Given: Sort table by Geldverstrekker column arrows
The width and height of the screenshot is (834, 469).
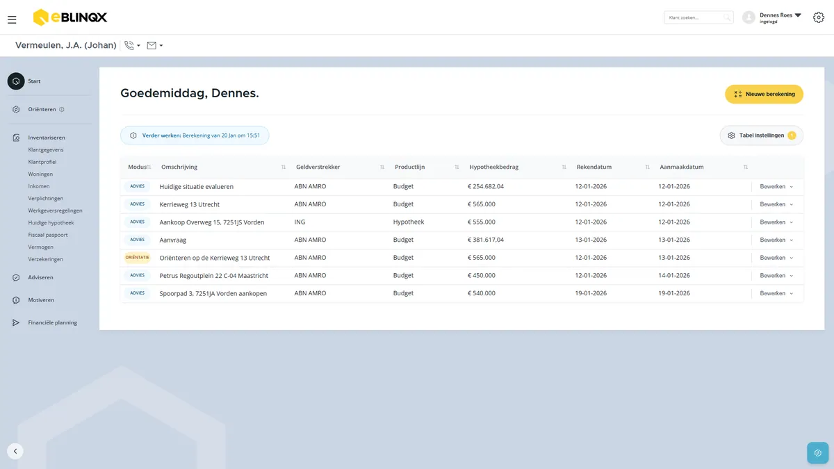Looking at the screenshot, I should coord(382,167).
